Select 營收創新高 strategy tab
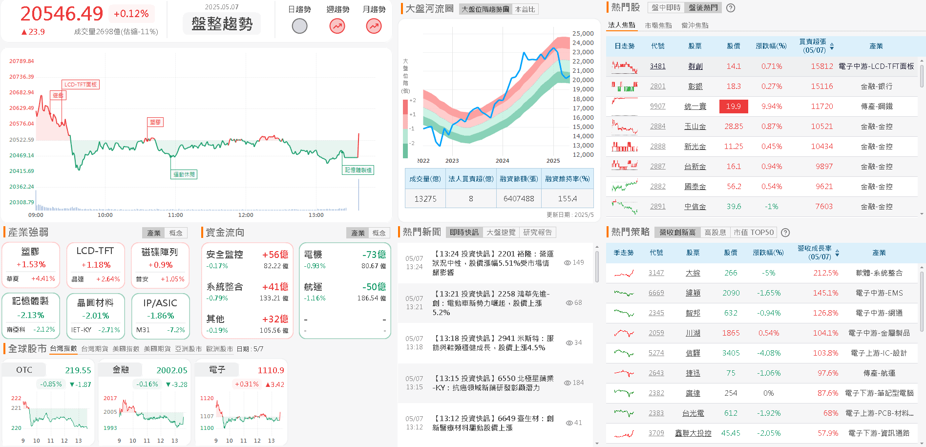Screen dimensions: 926x447 coord(677,233)
